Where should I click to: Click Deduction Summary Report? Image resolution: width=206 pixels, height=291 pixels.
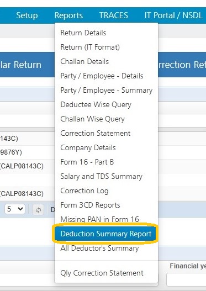[106, 234]
